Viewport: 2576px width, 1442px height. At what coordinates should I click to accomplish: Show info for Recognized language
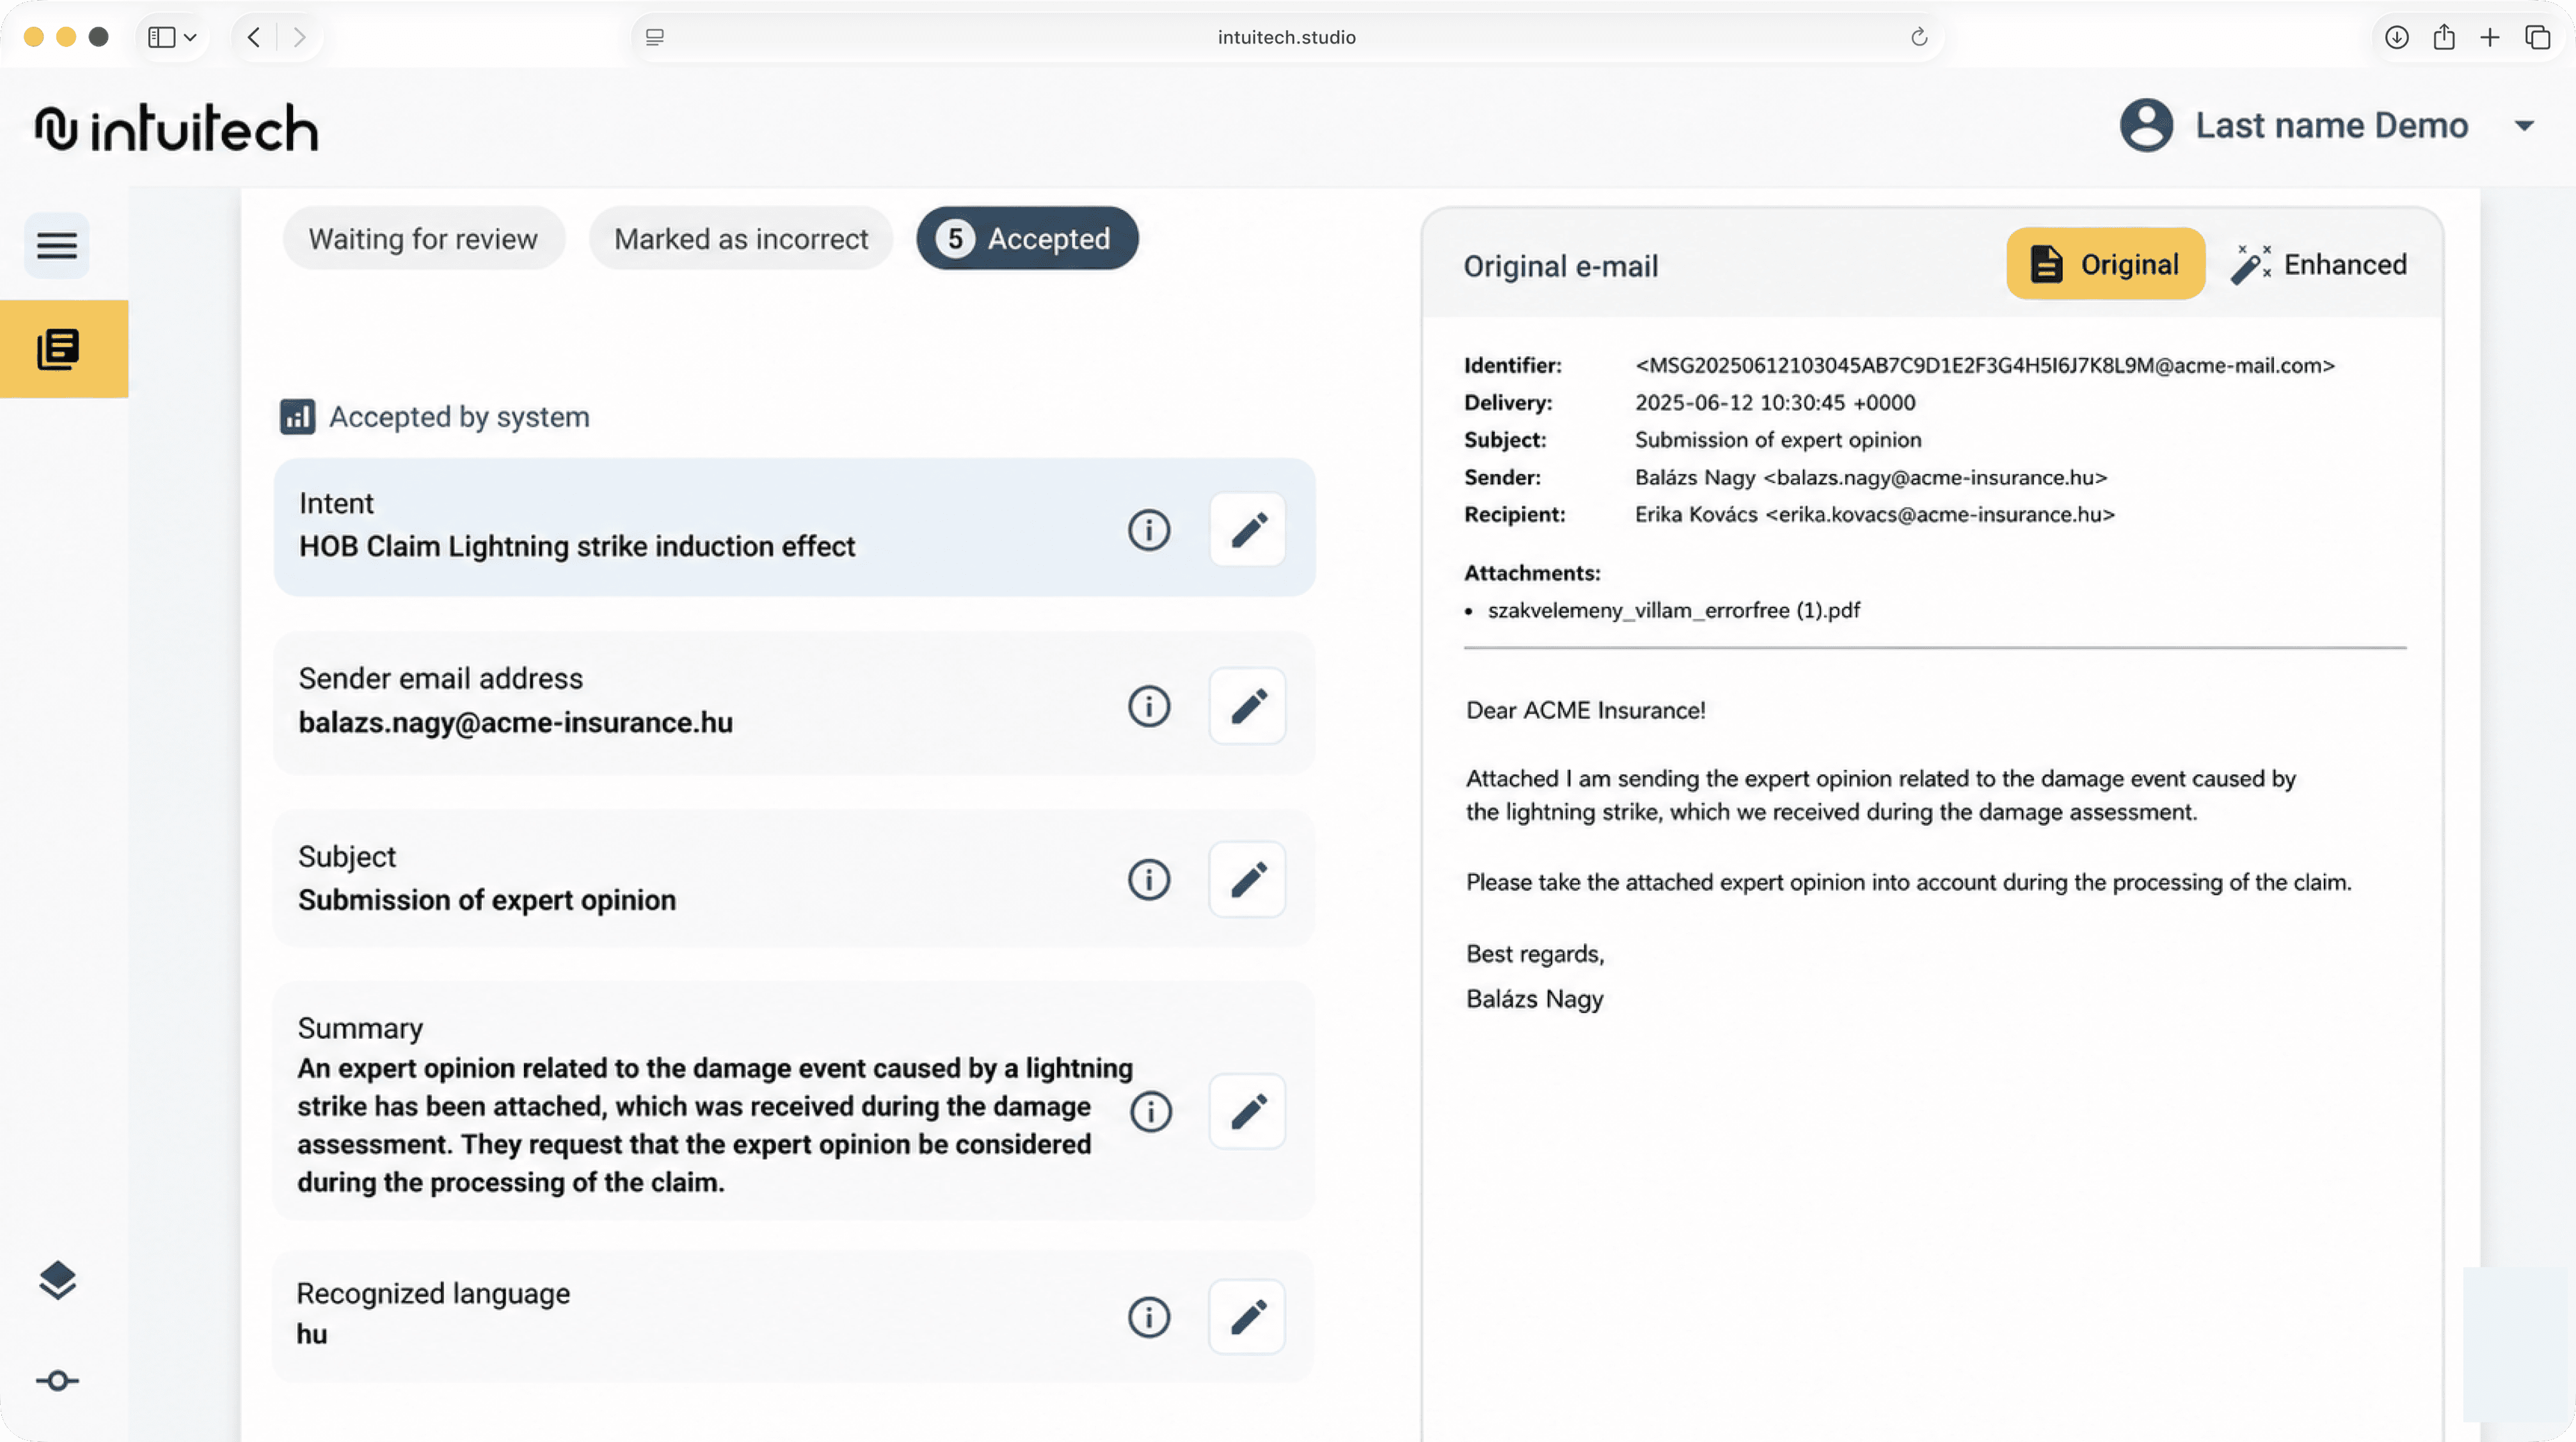pos(1149,1317)
